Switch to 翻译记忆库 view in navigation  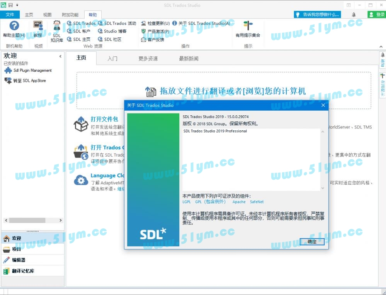click(x=33, y=271)
